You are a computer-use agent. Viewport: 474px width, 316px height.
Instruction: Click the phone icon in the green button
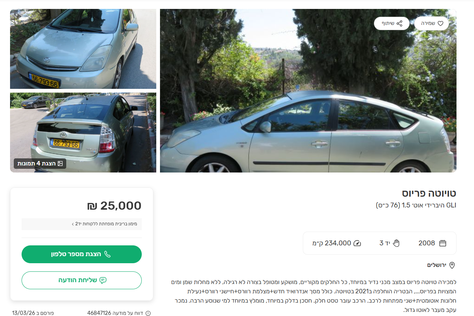[108, 254]
